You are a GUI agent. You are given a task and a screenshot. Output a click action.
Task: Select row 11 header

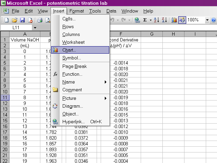[5, 97]
